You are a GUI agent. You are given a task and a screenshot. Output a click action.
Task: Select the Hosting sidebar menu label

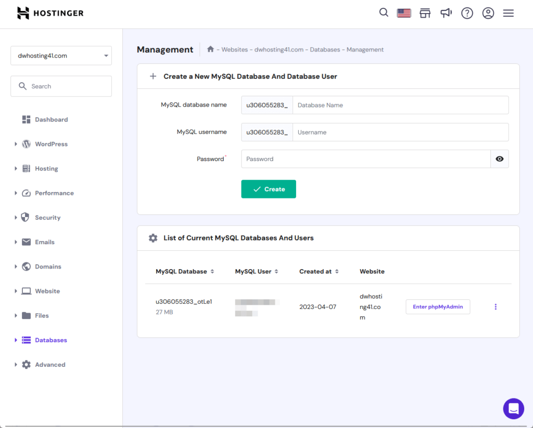click(46, 169)
